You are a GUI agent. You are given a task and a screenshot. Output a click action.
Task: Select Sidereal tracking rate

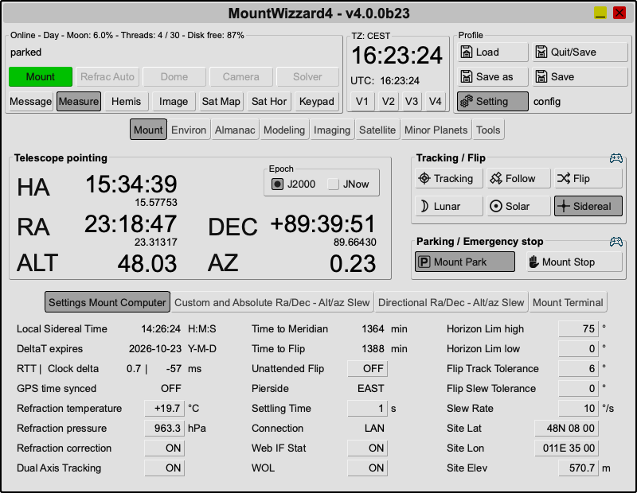[x=588, y=206]
